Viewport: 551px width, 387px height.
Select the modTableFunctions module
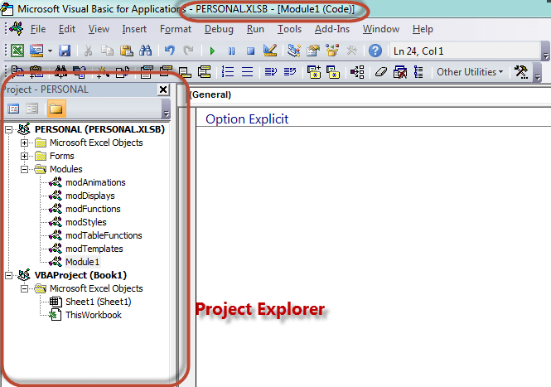[x=104, y=235]
